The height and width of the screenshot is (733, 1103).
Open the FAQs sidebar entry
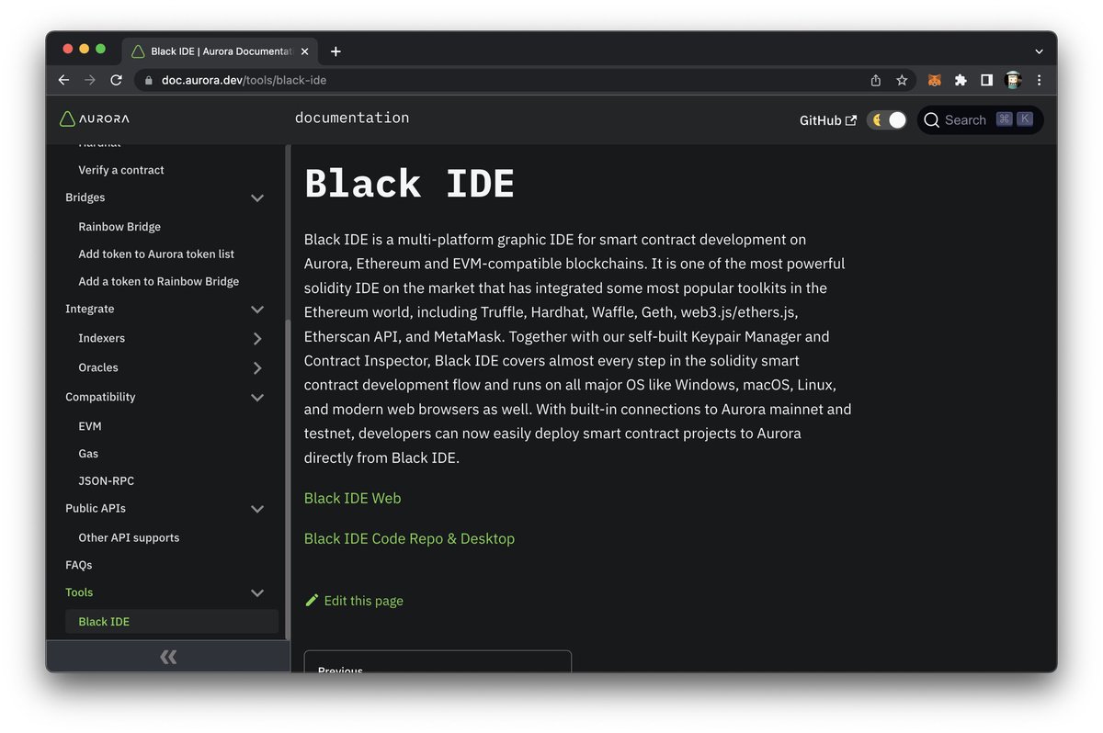(79, 564)
